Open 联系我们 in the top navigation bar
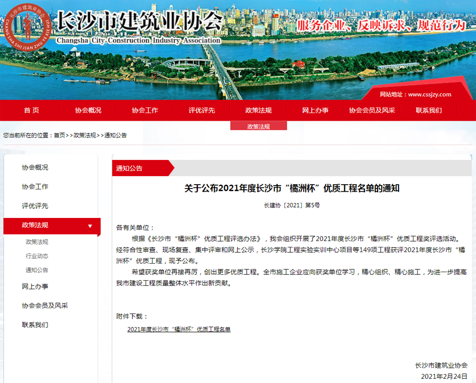The height and width of the screenshot is (383, 476). (x=428, y=110)
